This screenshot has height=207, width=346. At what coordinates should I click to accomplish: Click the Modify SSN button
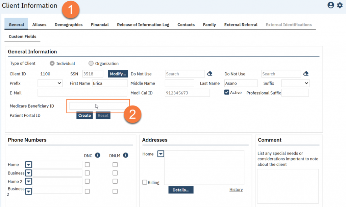pos(118,74)
